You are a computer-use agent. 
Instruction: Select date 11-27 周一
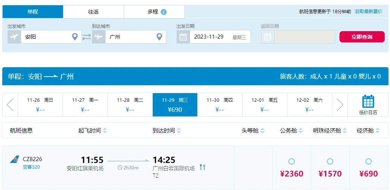click(x=85, y=104)
